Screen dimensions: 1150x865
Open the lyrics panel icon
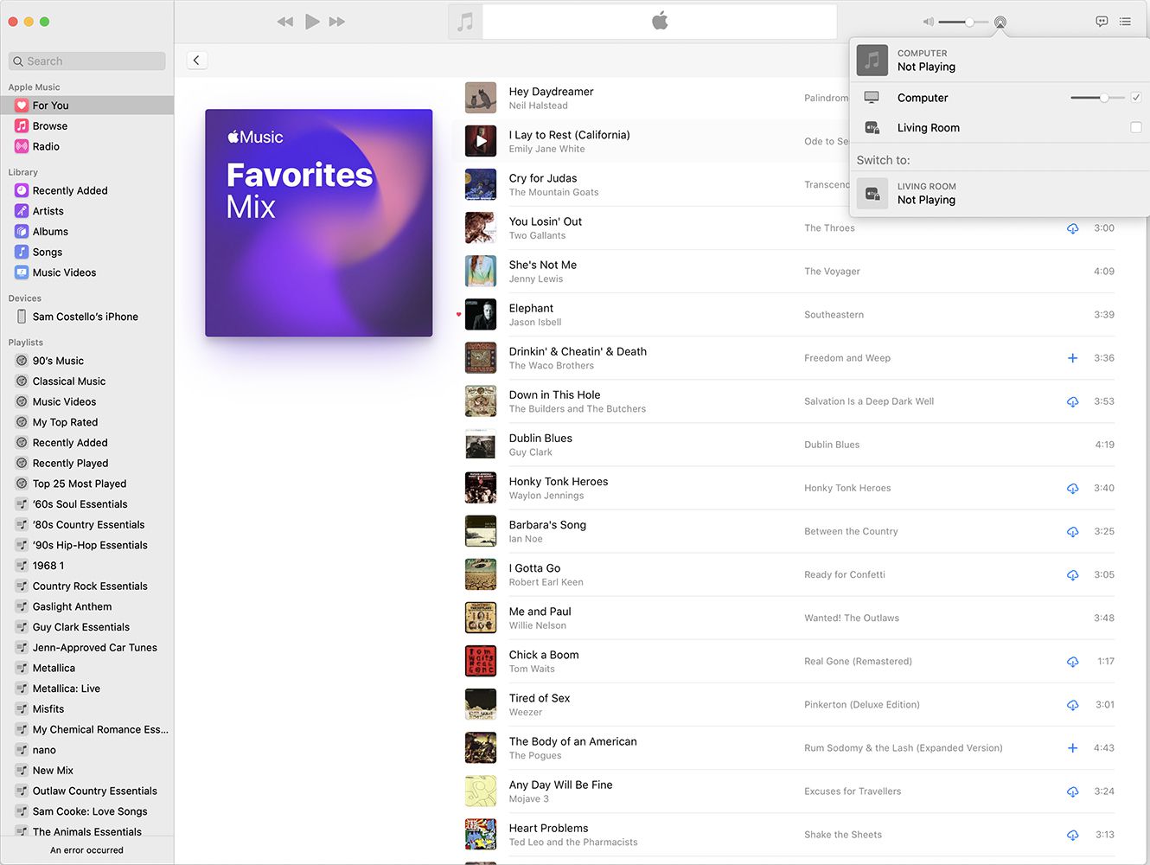pyautogui.click(x=1102, y=22)
